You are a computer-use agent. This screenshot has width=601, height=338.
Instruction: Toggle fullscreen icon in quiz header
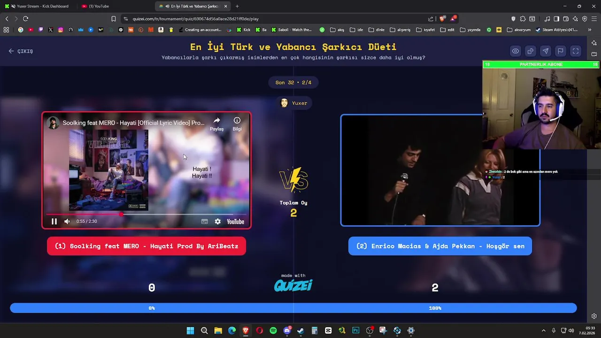(x=576, y=51)
